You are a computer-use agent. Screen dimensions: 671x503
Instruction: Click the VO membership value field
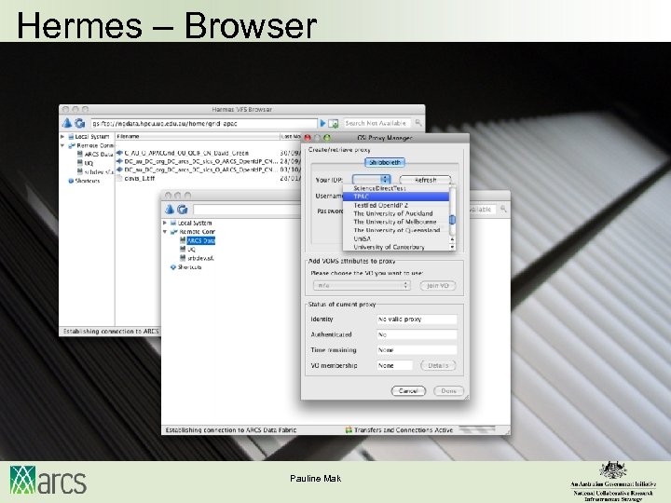tap(394, 365)
